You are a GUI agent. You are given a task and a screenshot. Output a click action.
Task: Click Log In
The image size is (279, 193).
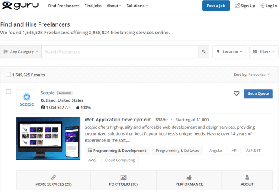pos(269,6)
